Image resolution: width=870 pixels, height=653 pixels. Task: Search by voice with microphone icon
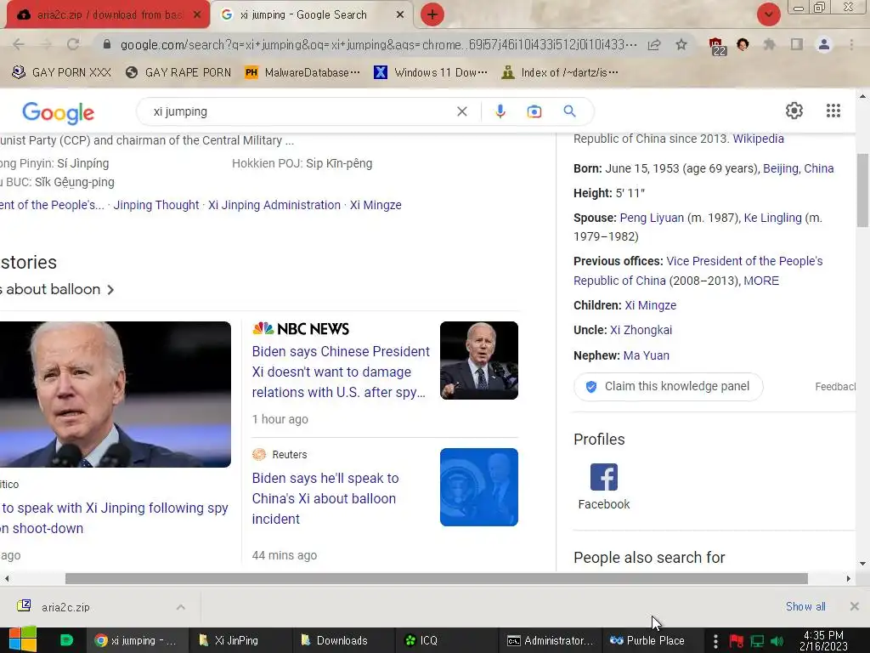coord(500,111)
